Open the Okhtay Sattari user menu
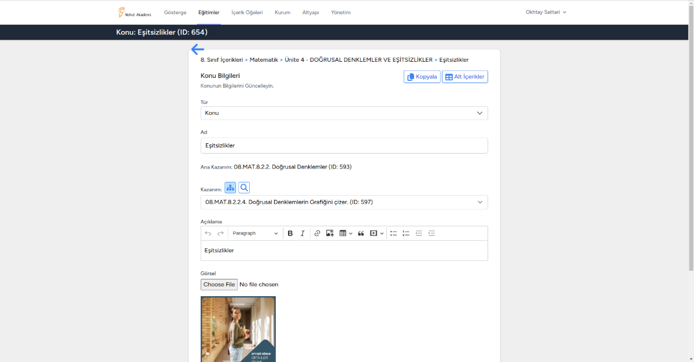 [x=545, y=12]
